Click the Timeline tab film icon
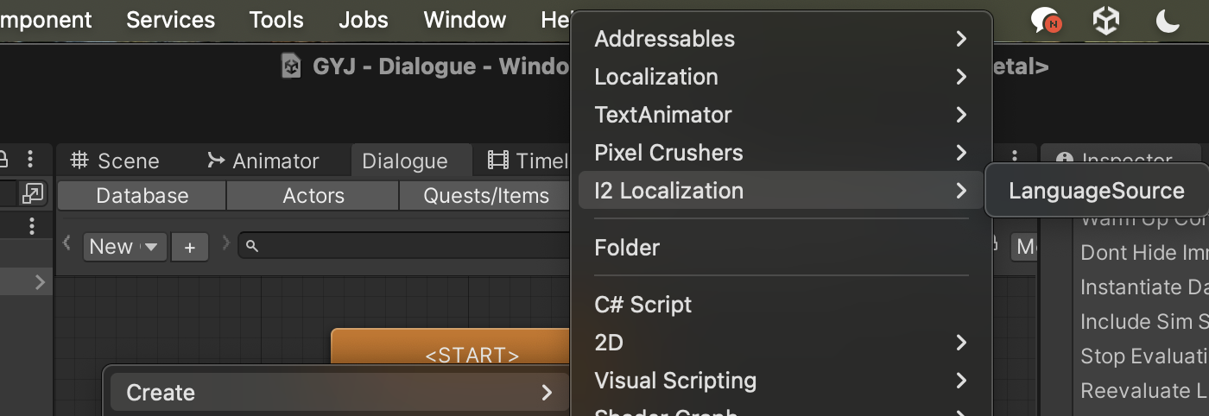 point(498,161)
